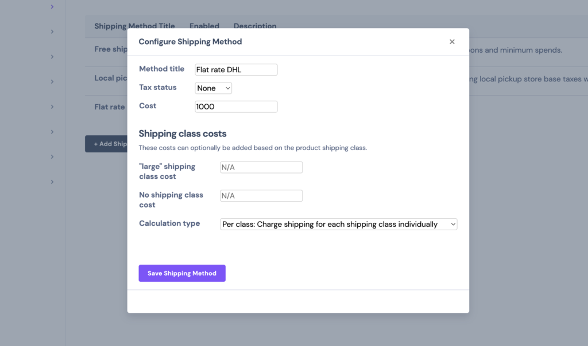Click the text "These costs can optionally be added"
This screenshot has height=346, width=588.
[x=194, y=148]
